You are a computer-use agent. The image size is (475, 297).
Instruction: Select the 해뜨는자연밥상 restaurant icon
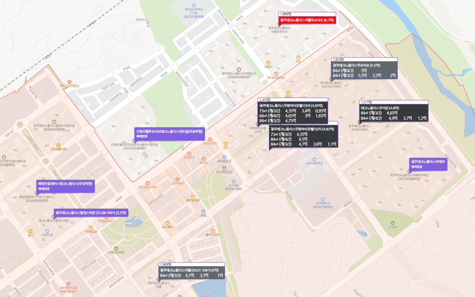pos(69,81)
